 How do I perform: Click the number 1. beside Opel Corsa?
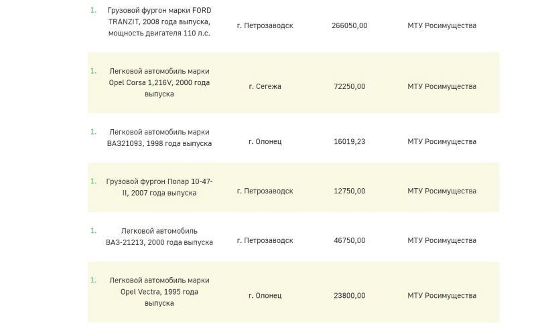click(93, 70)
